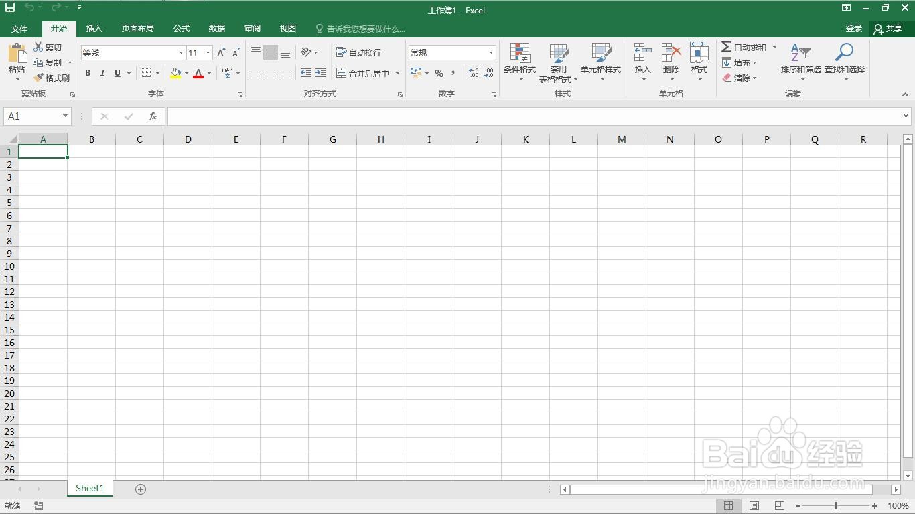Open the font size dropdown showing 11

[208, 52]
